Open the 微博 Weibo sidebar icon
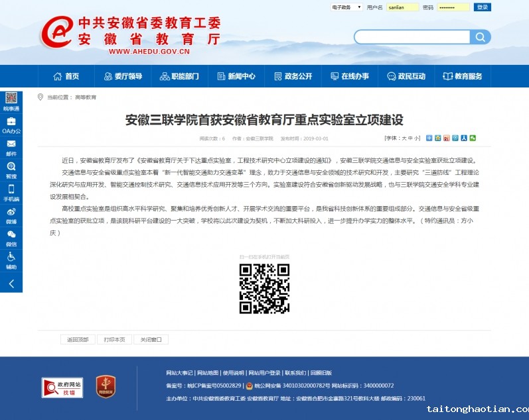This screenshot has height=420, width=529. click(x=11, y=215)
